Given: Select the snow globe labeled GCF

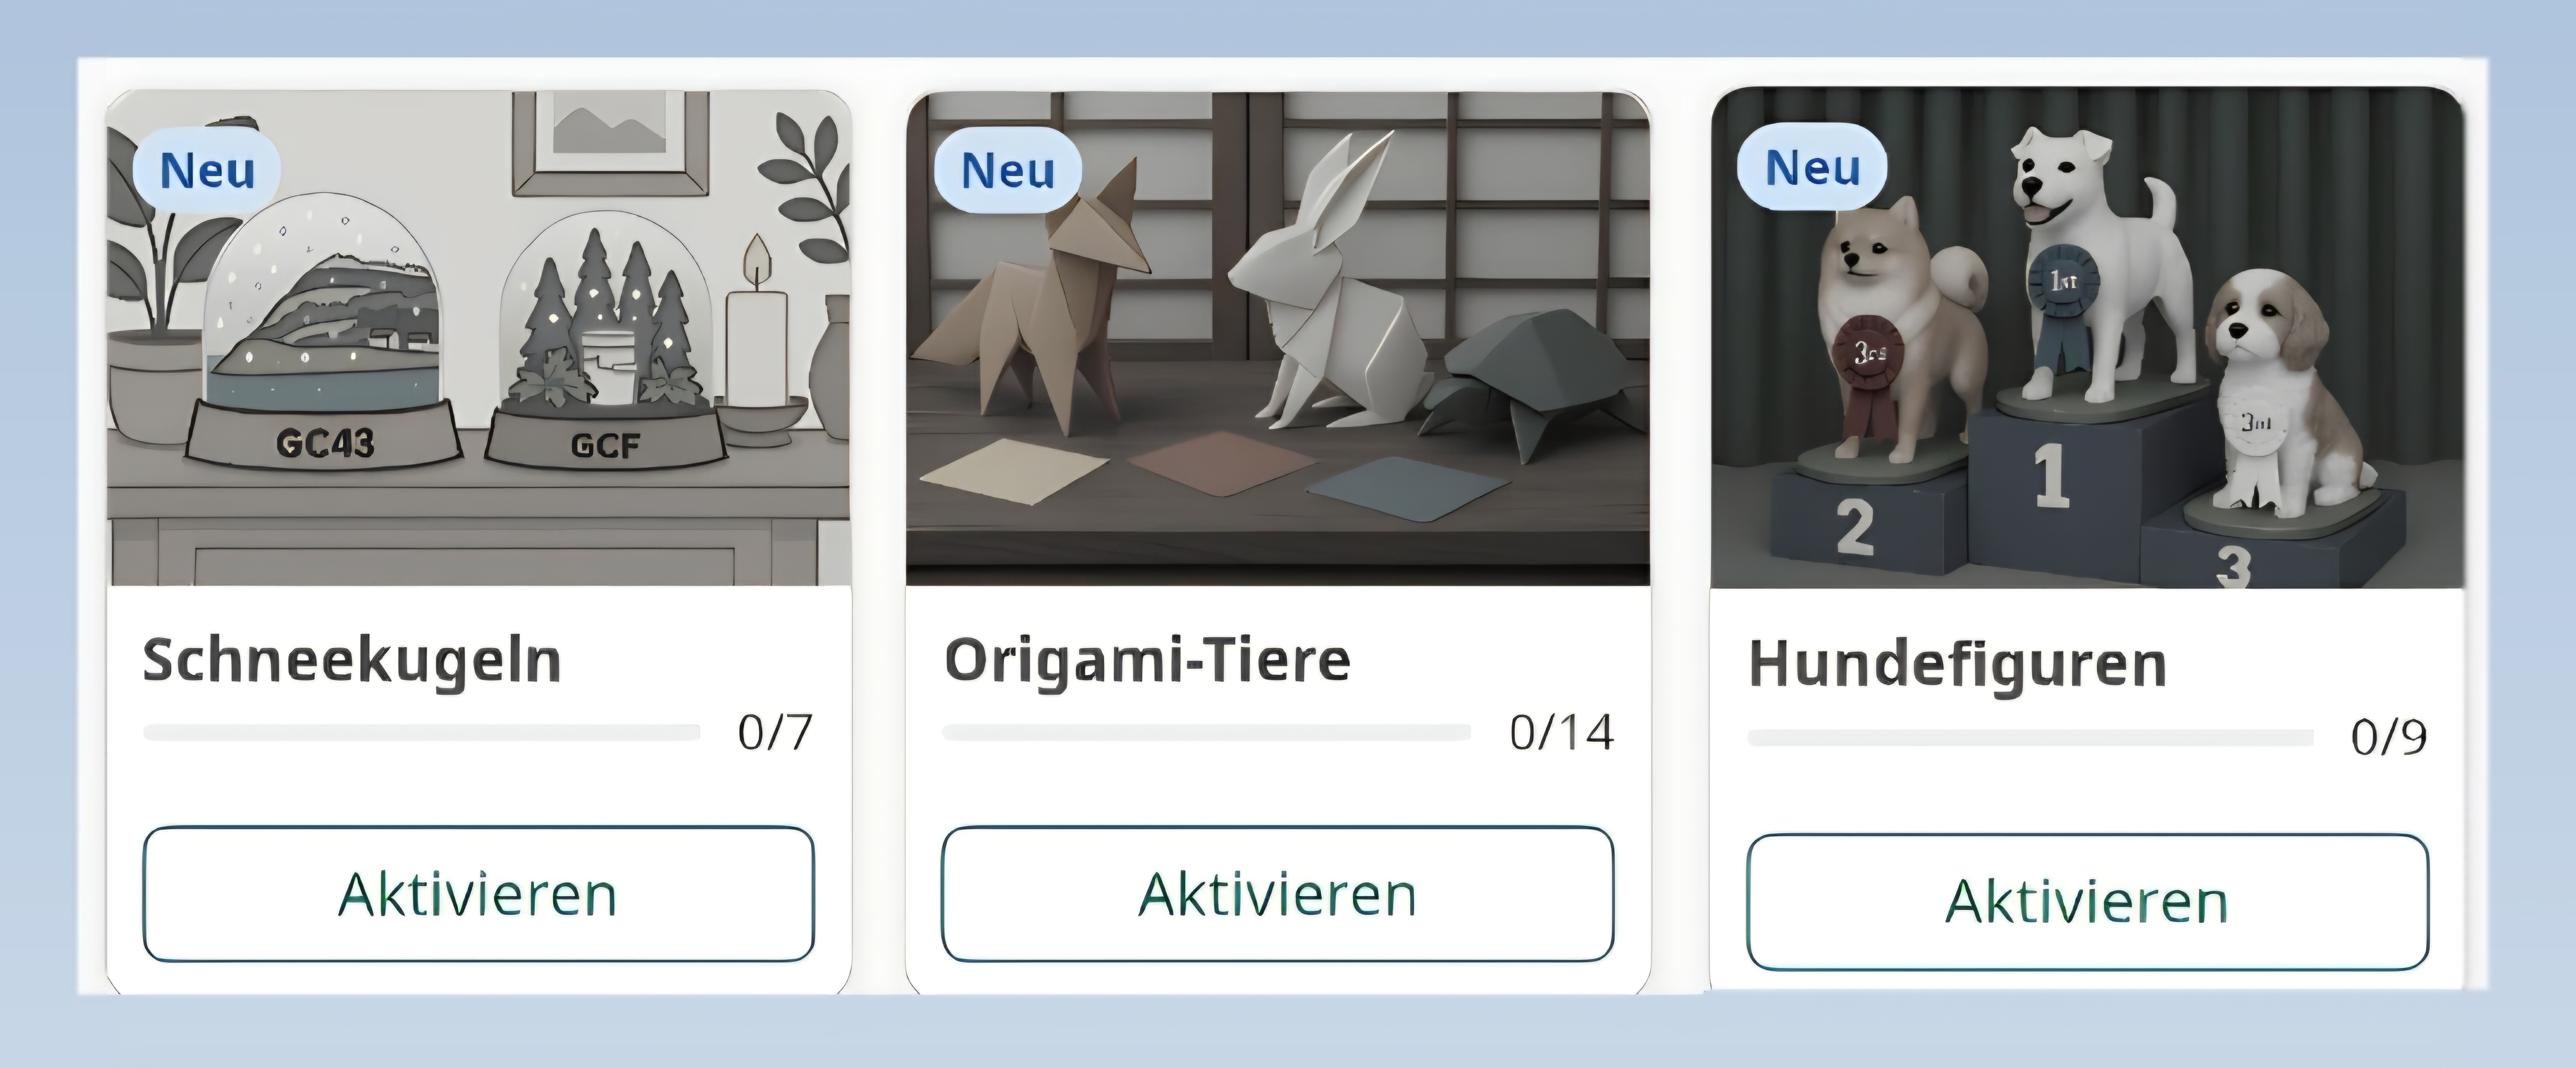Looking at the screenshot, I should pos(605,350).
